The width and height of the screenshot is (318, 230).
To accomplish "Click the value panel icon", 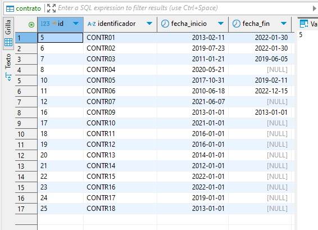I will tap(304, 24).
